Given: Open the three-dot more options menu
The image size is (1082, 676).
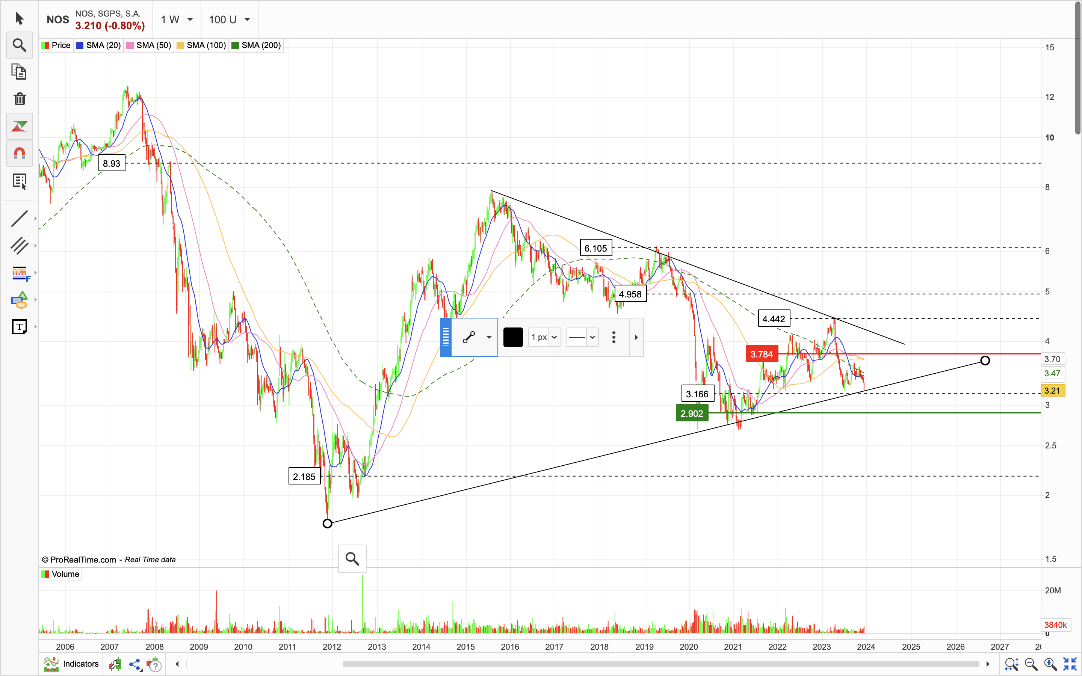Looking at the screenshot, I should click(x=614, y=337).
